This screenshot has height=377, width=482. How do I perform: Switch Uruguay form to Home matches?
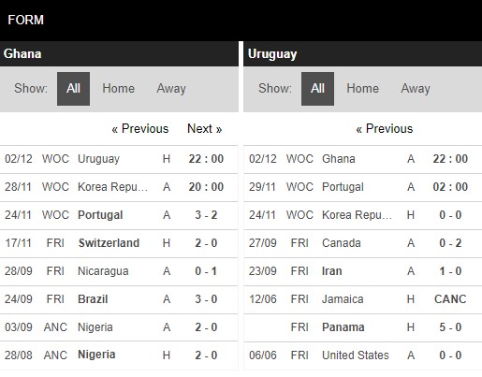tap(363, 89)
